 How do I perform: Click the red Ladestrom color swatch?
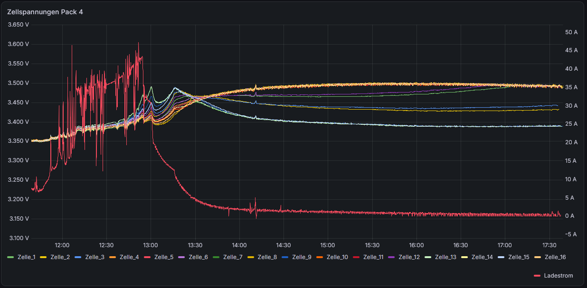[537, 276]
